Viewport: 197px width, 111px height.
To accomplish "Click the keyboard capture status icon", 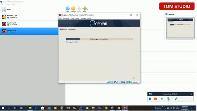I will coord(131,82).
